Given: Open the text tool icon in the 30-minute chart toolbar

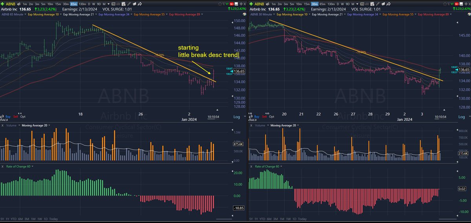Looking at the screenshot, I should point(362,4).
